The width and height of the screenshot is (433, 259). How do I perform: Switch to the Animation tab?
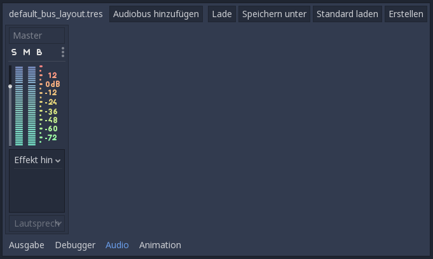point(160,245)
